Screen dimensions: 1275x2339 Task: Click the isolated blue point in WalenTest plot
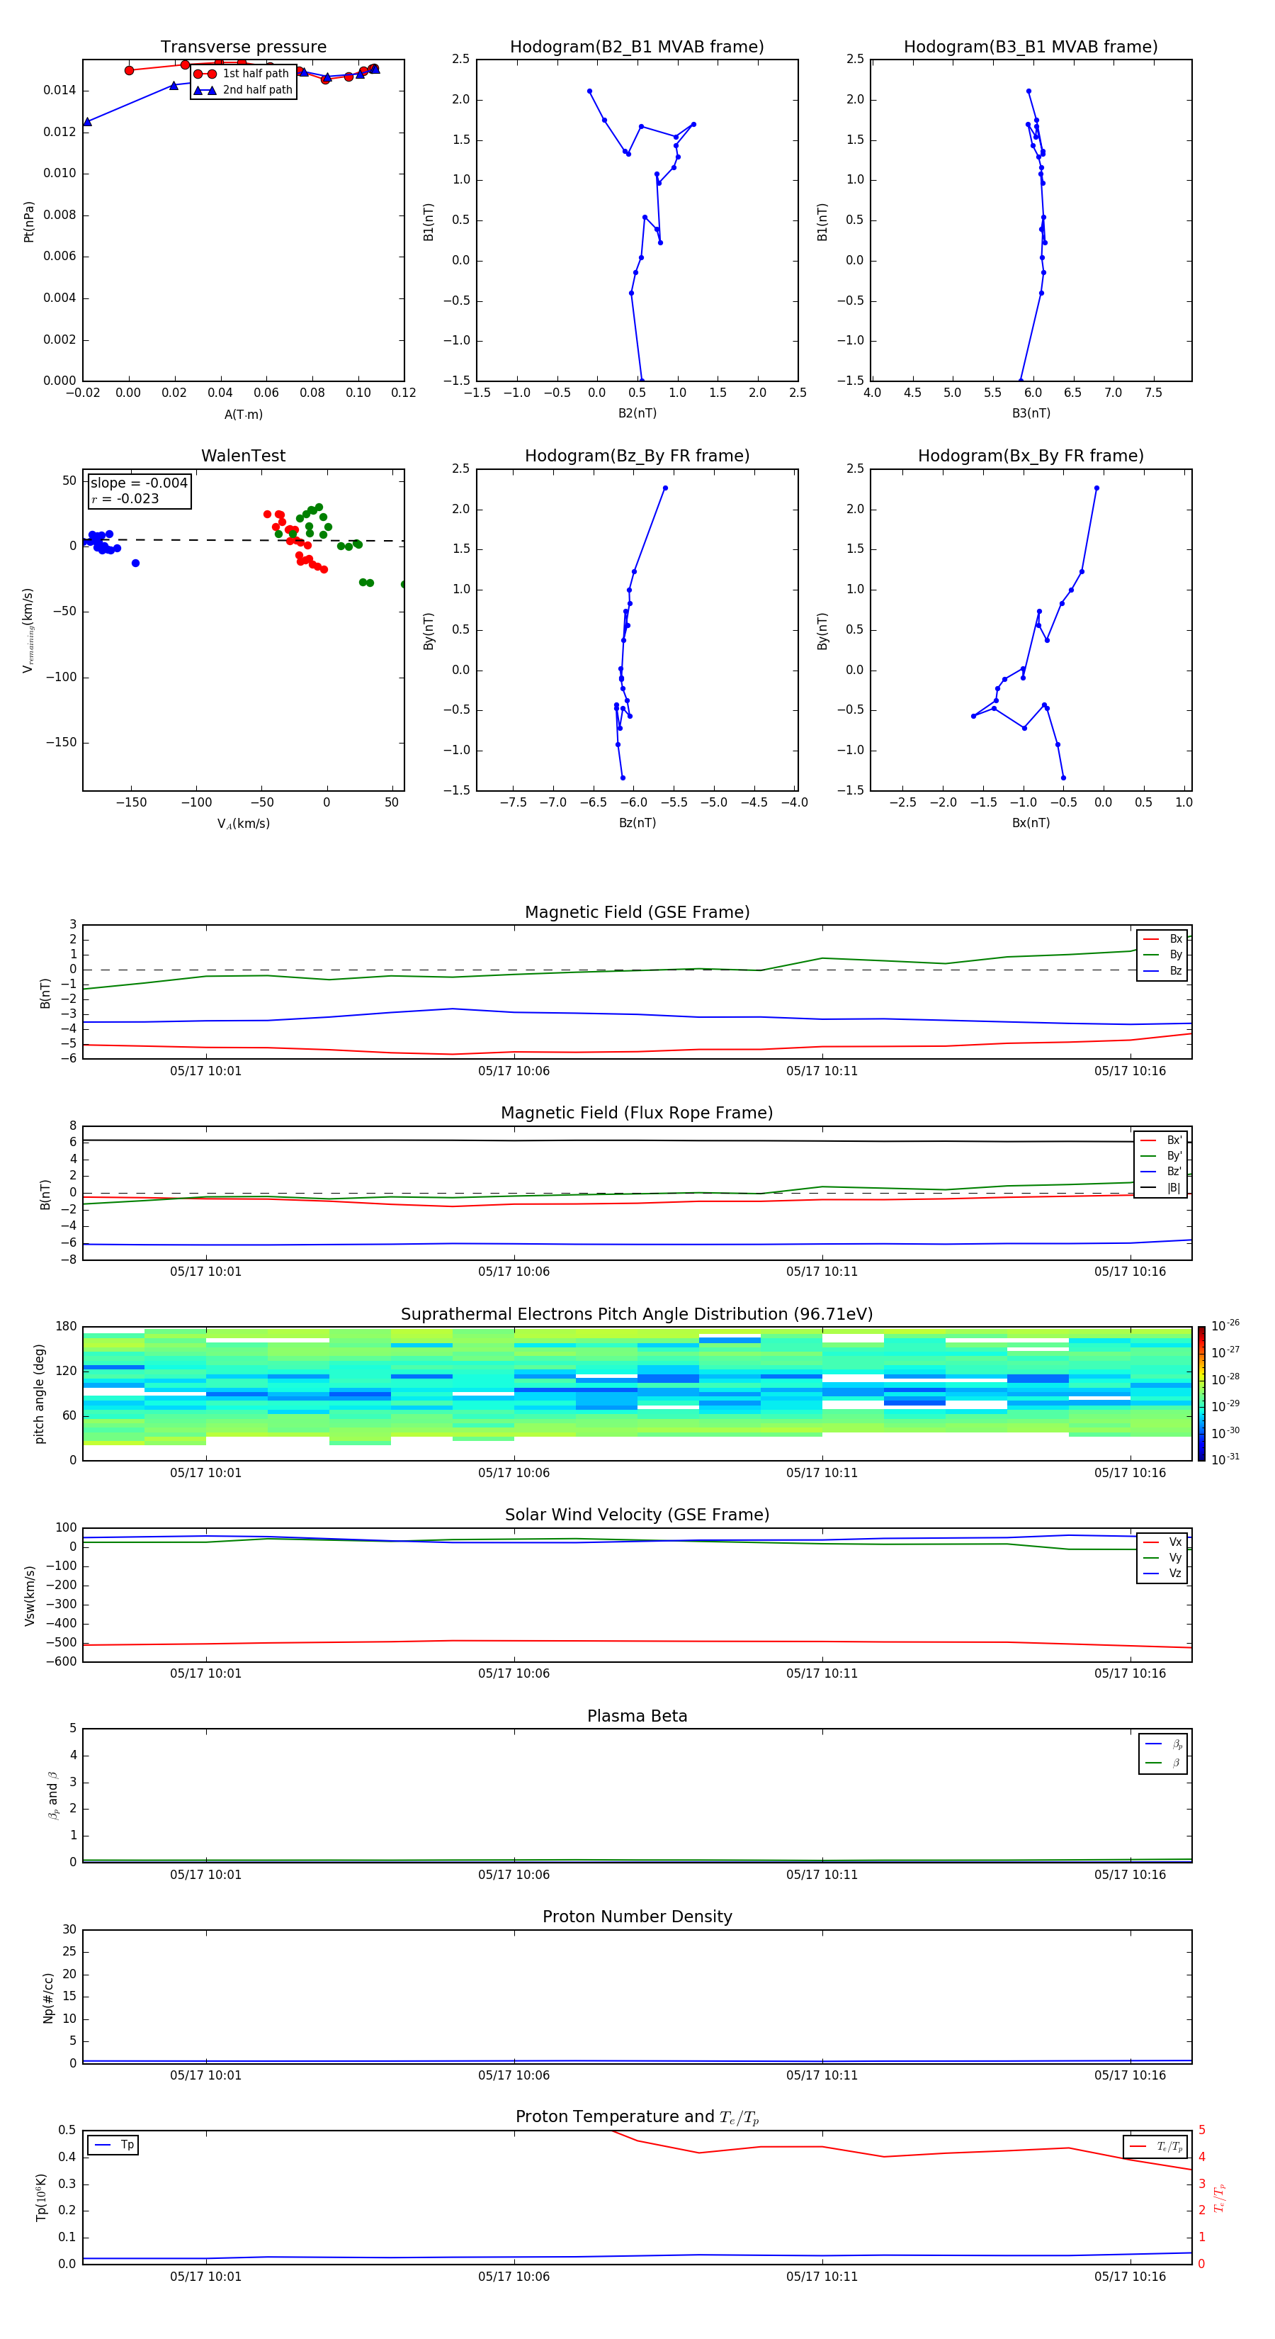tap(135, 563)
